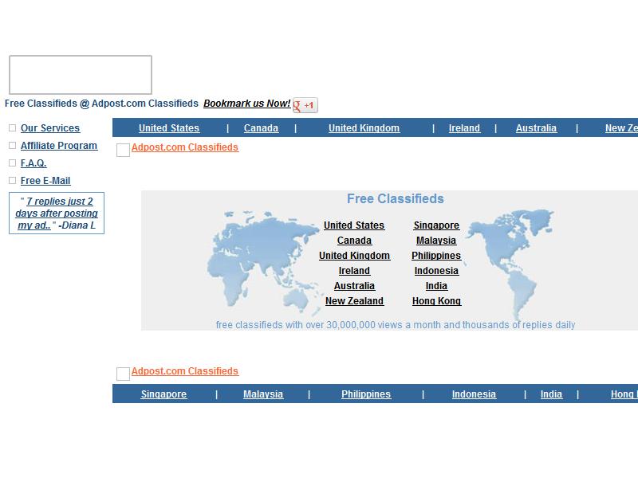This screenshot has height=478, width=638.
Task: Choose New Zealand in the map panel list
Action: pos(354,301)
